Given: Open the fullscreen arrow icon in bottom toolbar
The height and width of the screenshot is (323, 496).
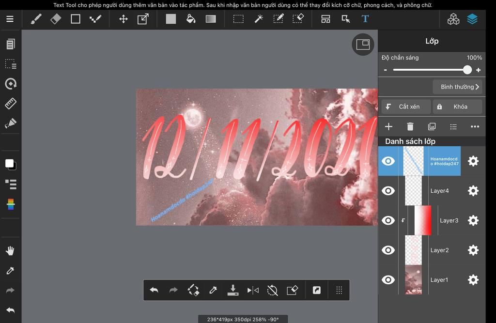Looking at the screenshot, I should (x=317, y=290).
